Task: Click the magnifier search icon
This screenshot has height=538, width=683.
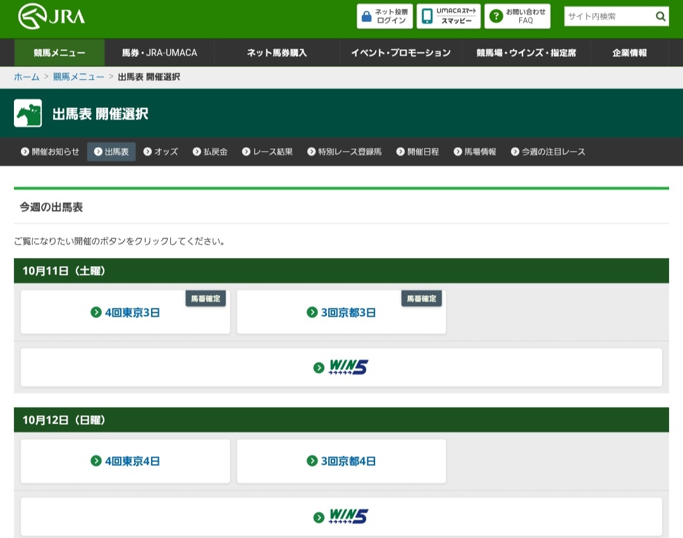Action: (x=660, y=16)
